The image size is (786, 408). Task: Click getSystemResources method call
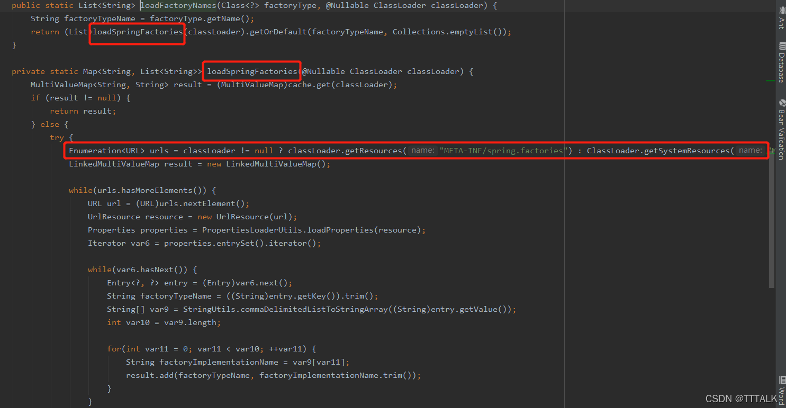(688, 151)
